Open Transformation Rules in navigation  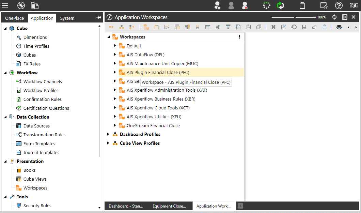(x=44, y=135)
